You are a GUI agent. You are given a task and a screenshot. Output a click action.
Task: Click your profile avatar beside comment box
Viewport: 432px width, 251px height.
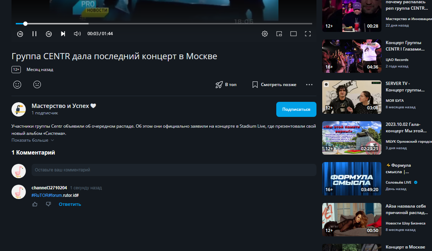tap(19, 171)
